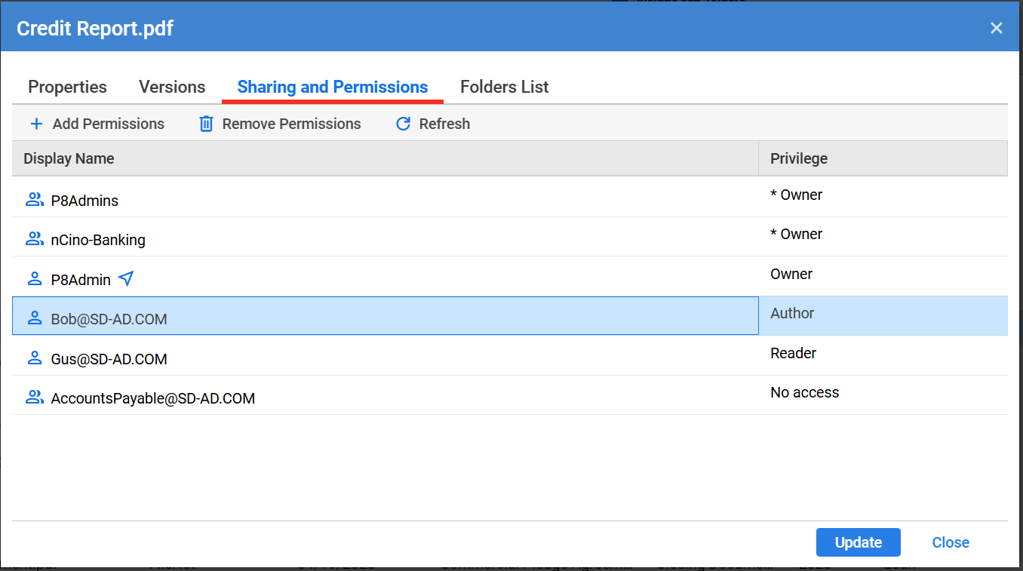
Task: Click the group icon beside P8Admins
Action: click(35, 200)
